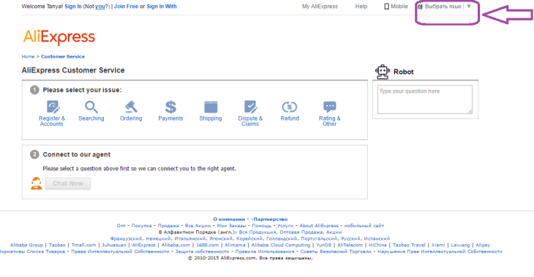Screen dimensions: 534x277
Task: Click the Chat Now button
Action: (68, 183)
